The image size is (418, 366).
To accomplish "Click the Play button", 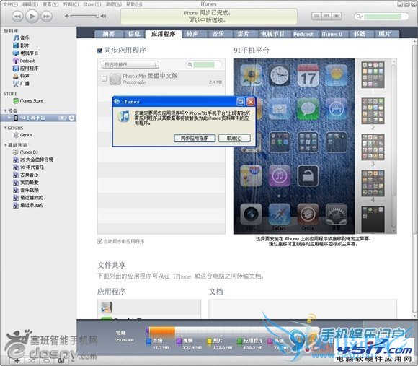I will pyautogui.click(x=32, y=17).
